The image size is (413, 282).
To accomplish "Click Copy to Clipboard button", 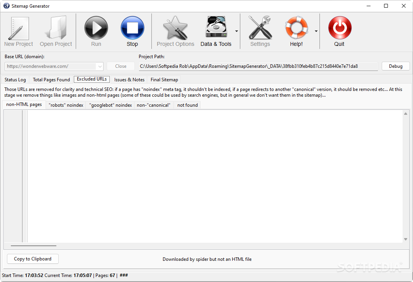I will pyautogui.click(x=33, y=259).
